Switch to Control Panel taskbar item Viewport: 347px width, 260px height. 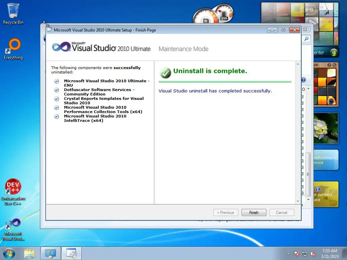(50, 253)
